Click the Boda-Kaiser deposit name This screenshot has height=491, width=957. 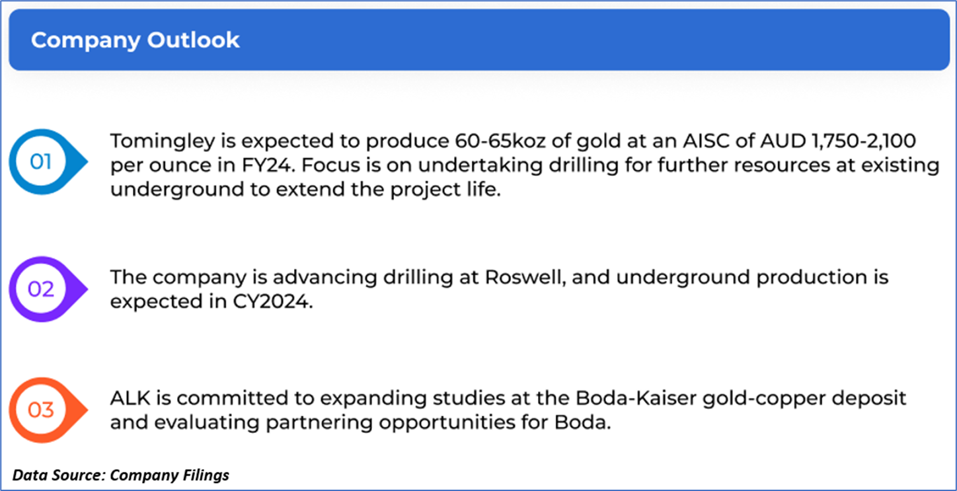click(x=630, y=398)
